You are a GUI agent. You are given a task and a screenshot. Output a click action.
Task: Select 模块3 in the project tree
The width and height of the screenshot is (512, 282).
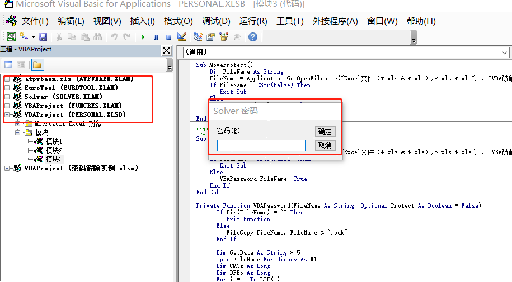click(54, 159)
